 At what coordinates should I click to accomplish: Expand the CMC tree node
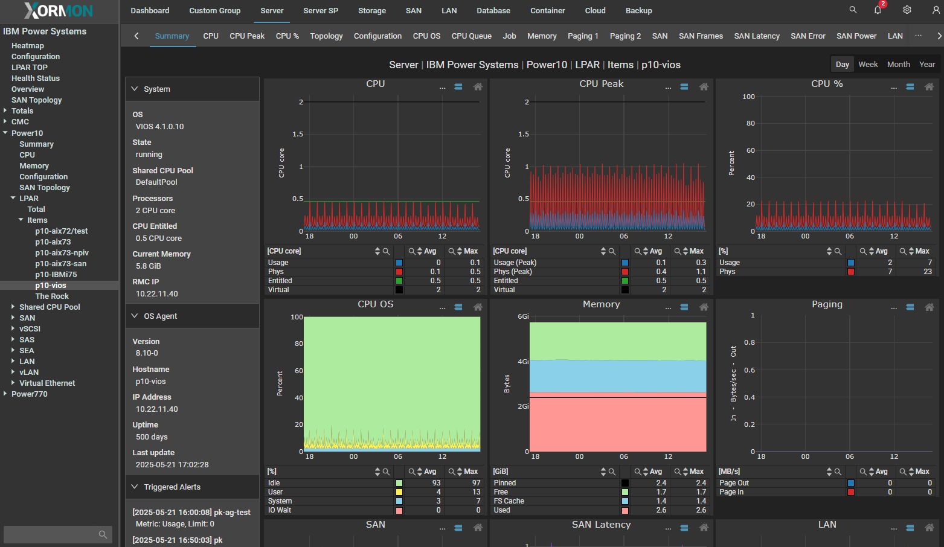point(5,121)
